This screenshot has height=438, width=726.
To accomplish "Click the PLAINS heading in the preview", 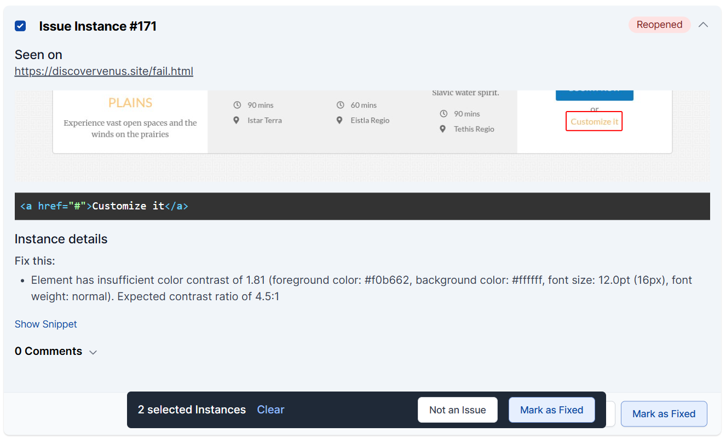I will click(x=130, y=103).
